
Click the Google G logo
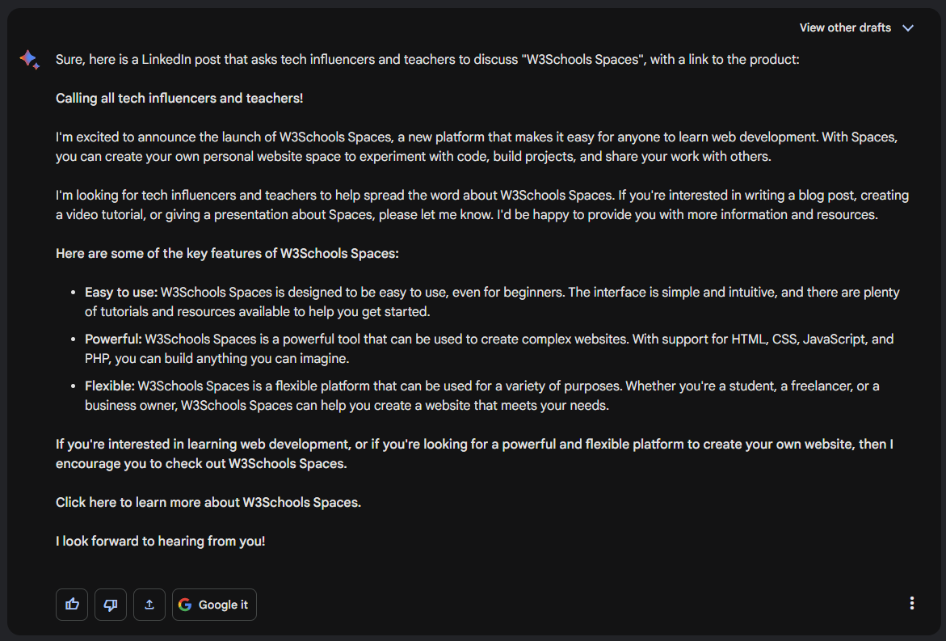[x=186, y=605]
